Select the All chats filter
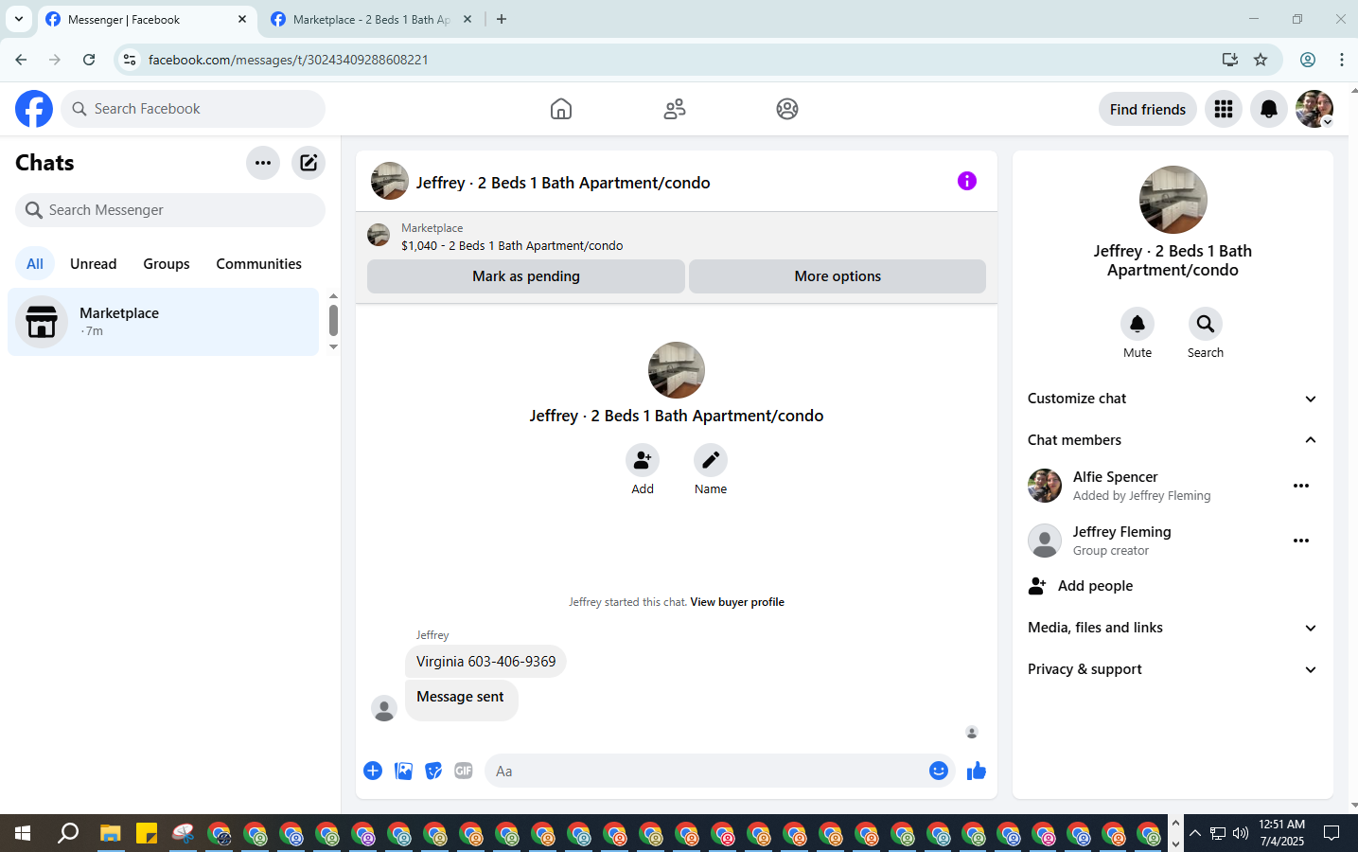The height and width of the screenshot is (852, 1358). (x=35, y=264)
